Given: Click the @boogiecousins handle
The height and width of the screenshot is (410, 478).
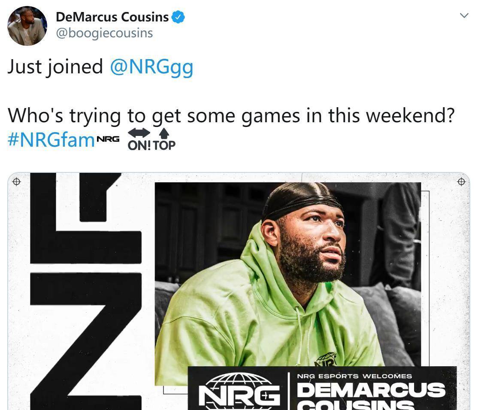Looking at the screenshot, I should coord(104,33).
